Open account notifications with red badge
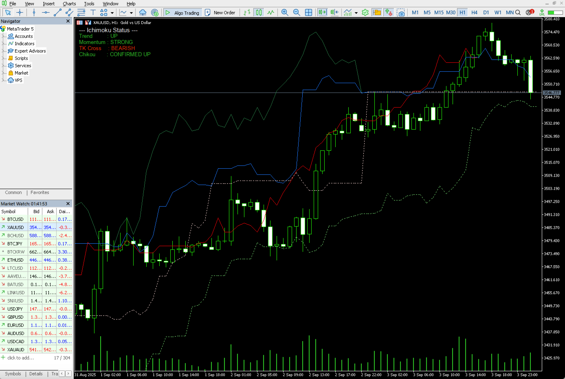This screenshot has height=379, width=565. [530, 12]
